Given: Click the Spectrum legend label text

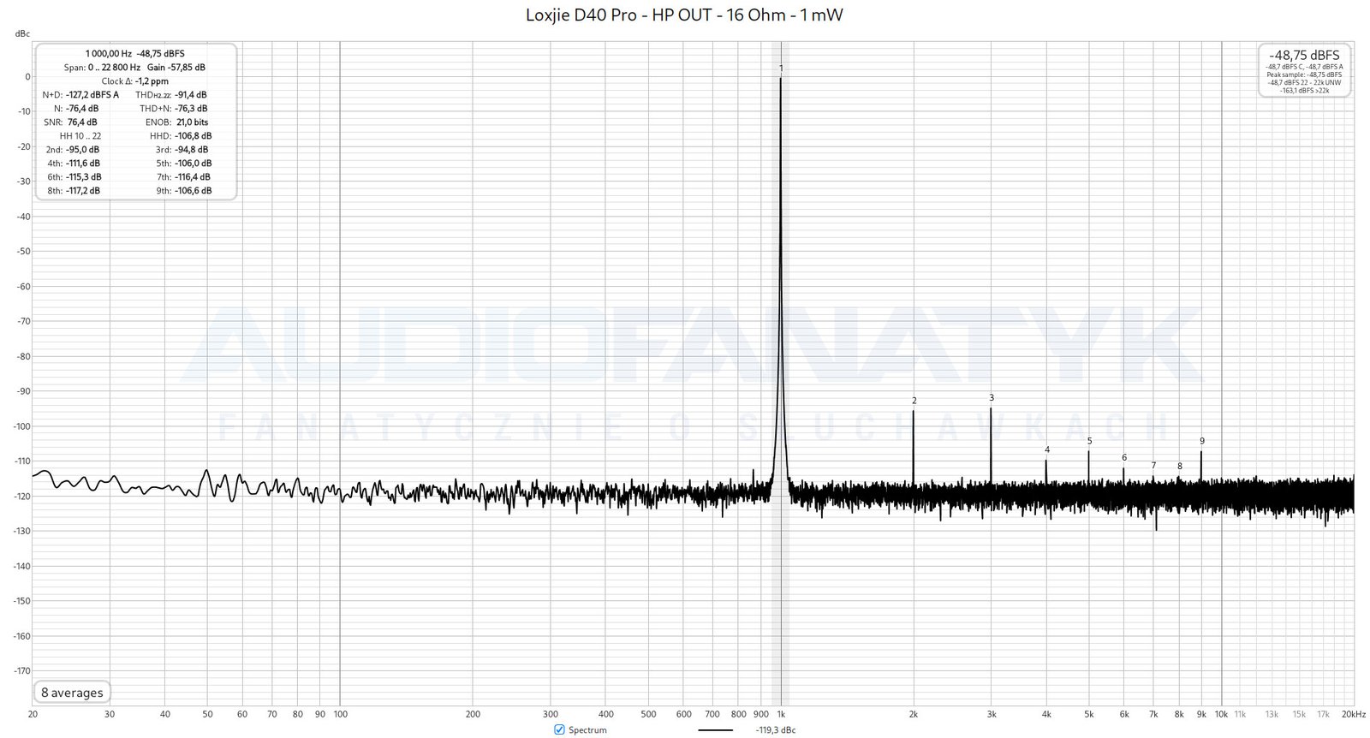Looking at the screenshot, I should 587,730.
